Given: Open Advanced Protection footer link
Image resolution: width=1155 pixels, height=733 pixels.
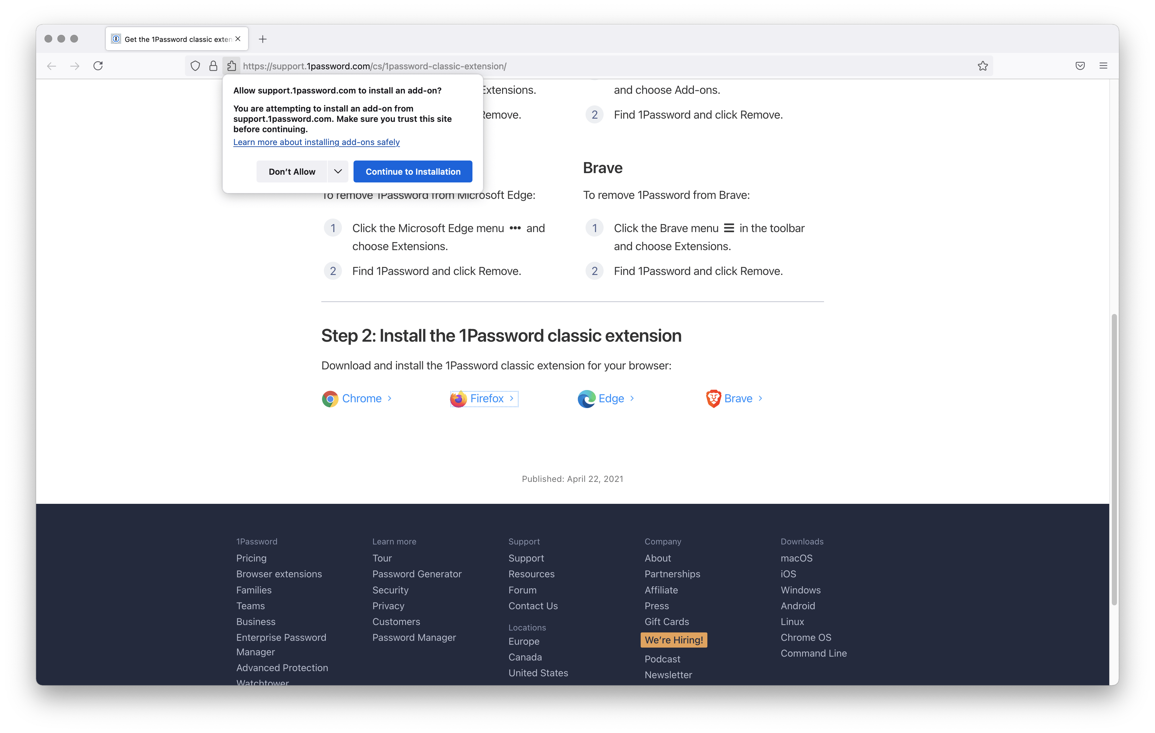Looking at the screenshot, I should click(x=282, y=668).
